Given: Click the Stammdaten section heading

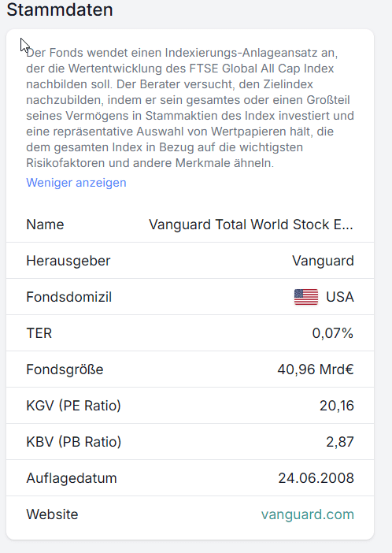Looking at the screenshot, I should tap(60, 9).
